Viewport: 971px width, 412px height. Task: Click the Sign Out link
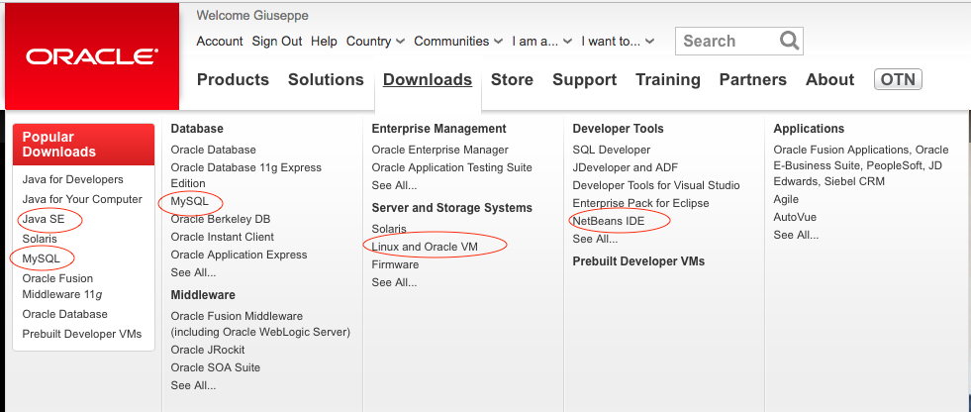click(277, 42)
